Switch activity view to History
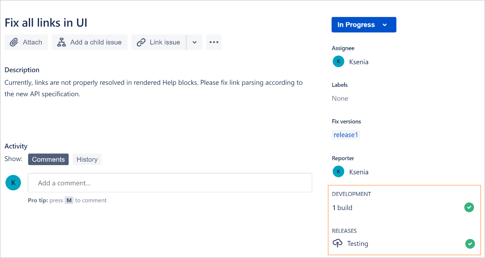 pos(86,159)
